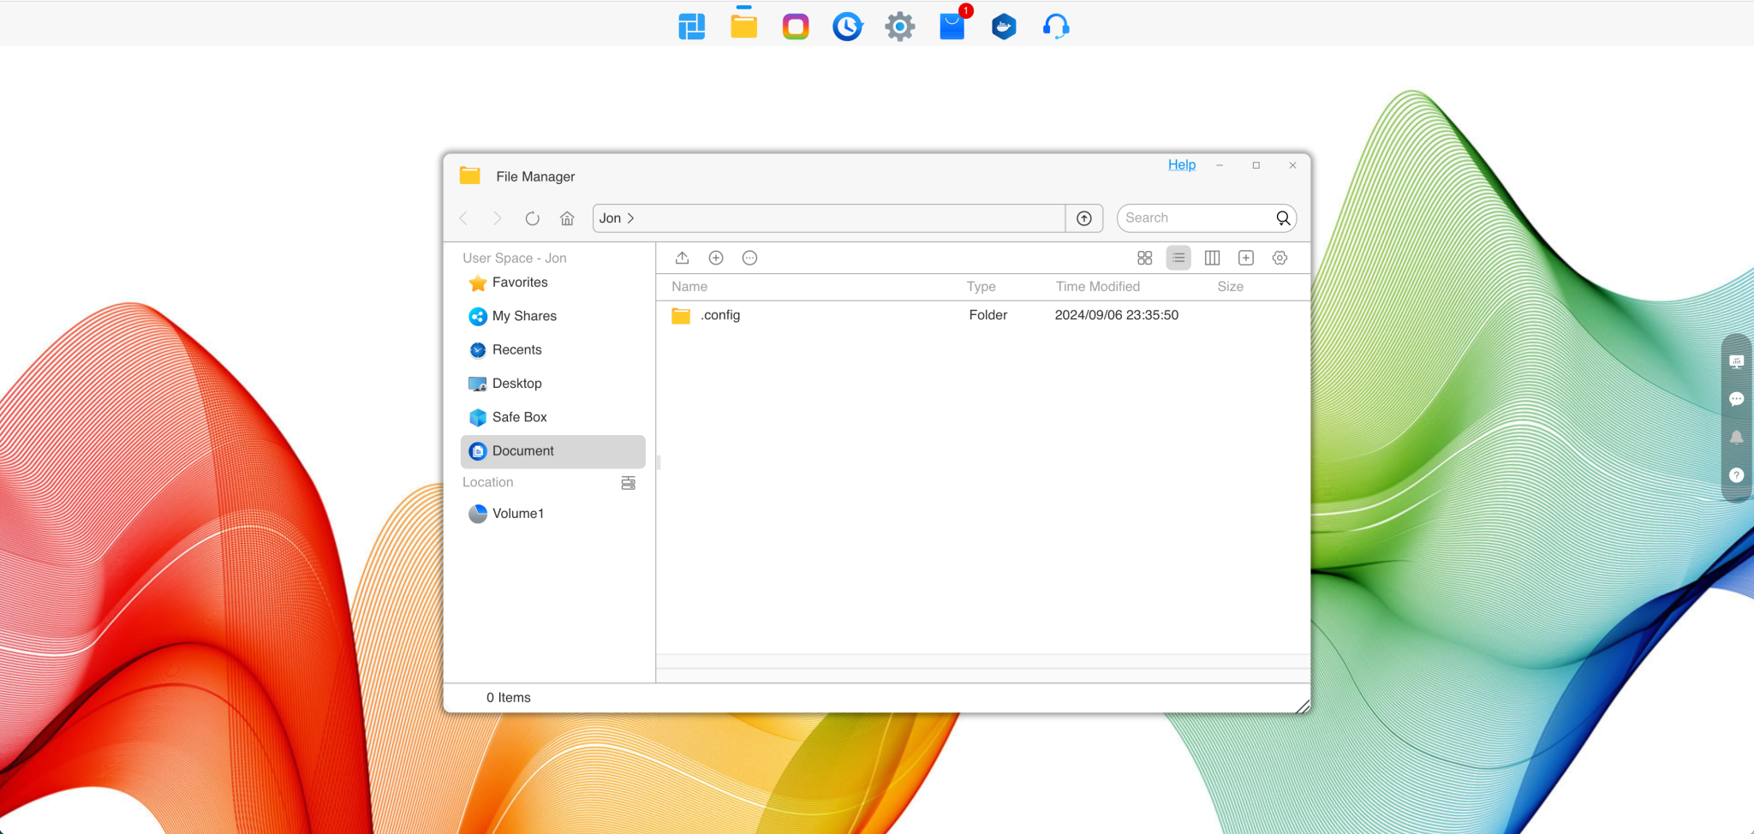Click the refresh icon
This screenshot has width=1754, height=834.
click(x=532, y=218)
